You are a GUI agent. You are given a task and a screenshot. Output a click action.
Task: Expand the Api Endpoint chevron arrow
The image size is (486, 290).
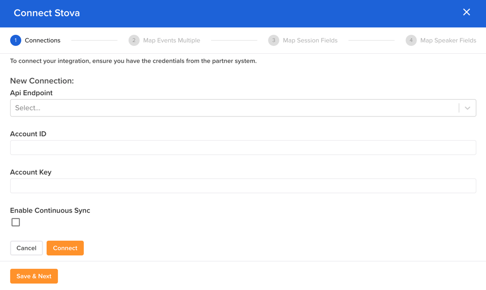467,108
